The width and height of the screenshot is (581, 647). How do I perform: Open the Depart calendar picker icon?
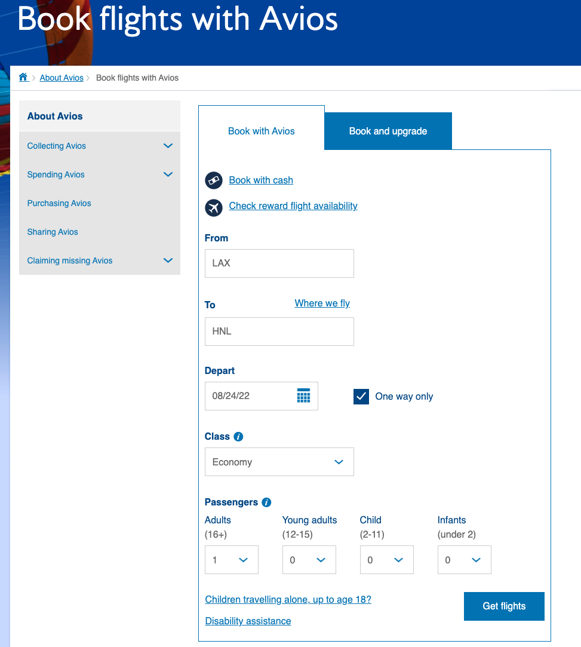pos(303,395)
